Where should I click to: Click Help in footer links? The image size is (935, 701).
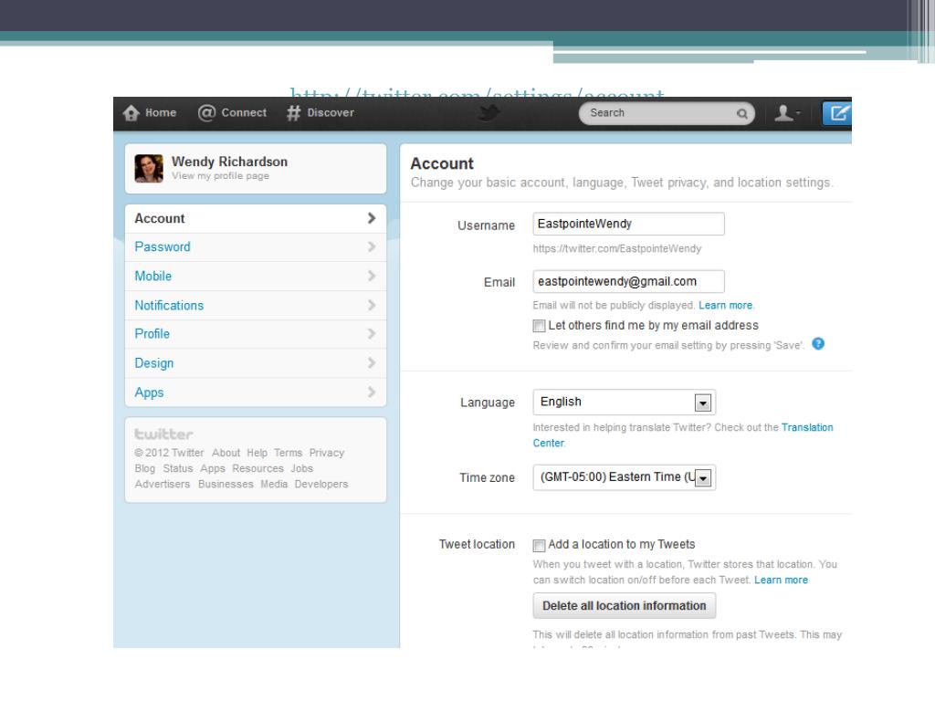click(257, 453)
